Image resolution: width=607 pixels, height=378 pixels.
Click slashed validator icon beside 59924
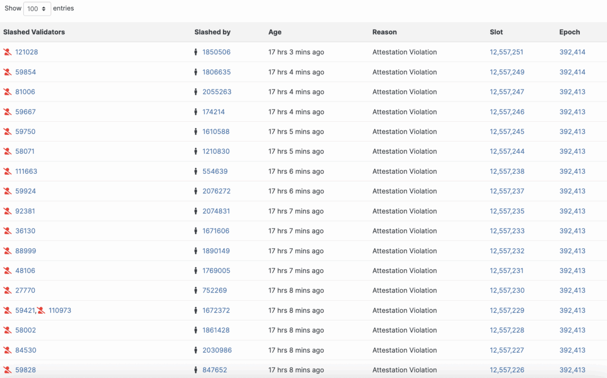[8, 191]
